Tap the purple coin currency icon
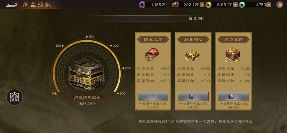This screenshot has width=287, height=133. (141, 5)
